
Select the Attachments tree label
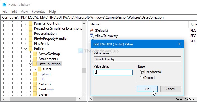pyautogui.click(x=48, y=59)
